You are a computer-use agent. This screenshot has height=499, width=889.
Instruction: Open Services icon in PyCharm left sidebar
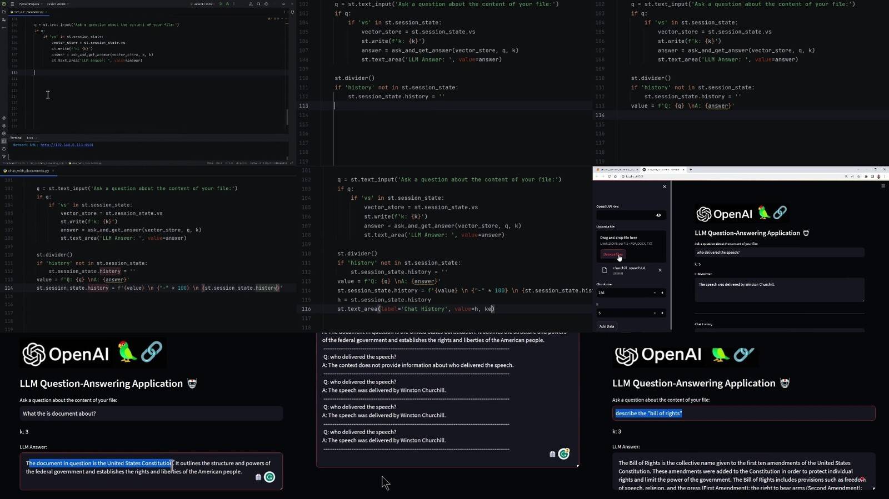click(4, 133)
